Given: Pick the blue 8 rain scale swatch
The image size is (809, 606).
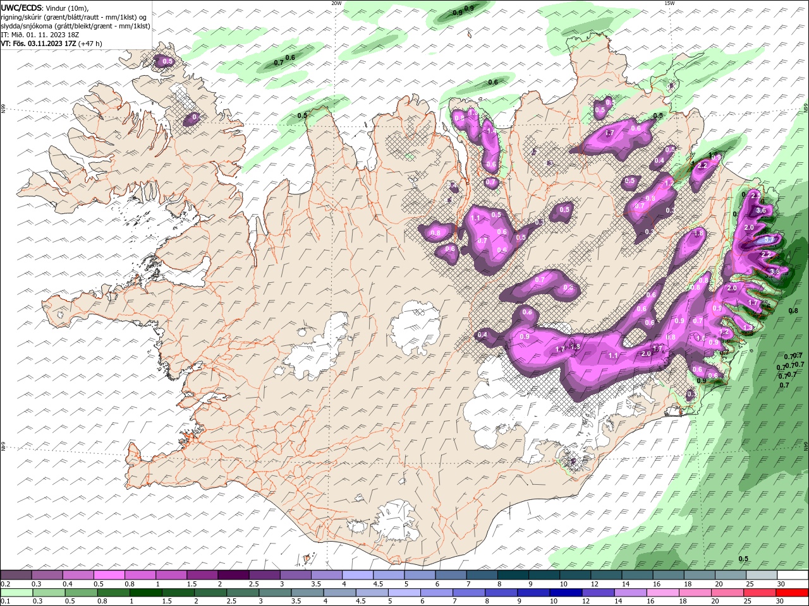Looking at the screenshot, I should click(501, 593).
